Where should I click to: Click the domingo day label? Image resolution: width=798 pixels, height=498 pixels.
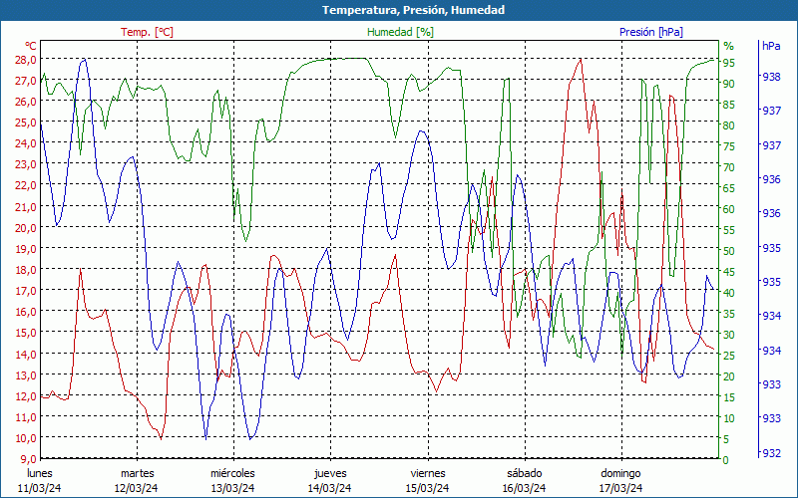pos(620,474)
